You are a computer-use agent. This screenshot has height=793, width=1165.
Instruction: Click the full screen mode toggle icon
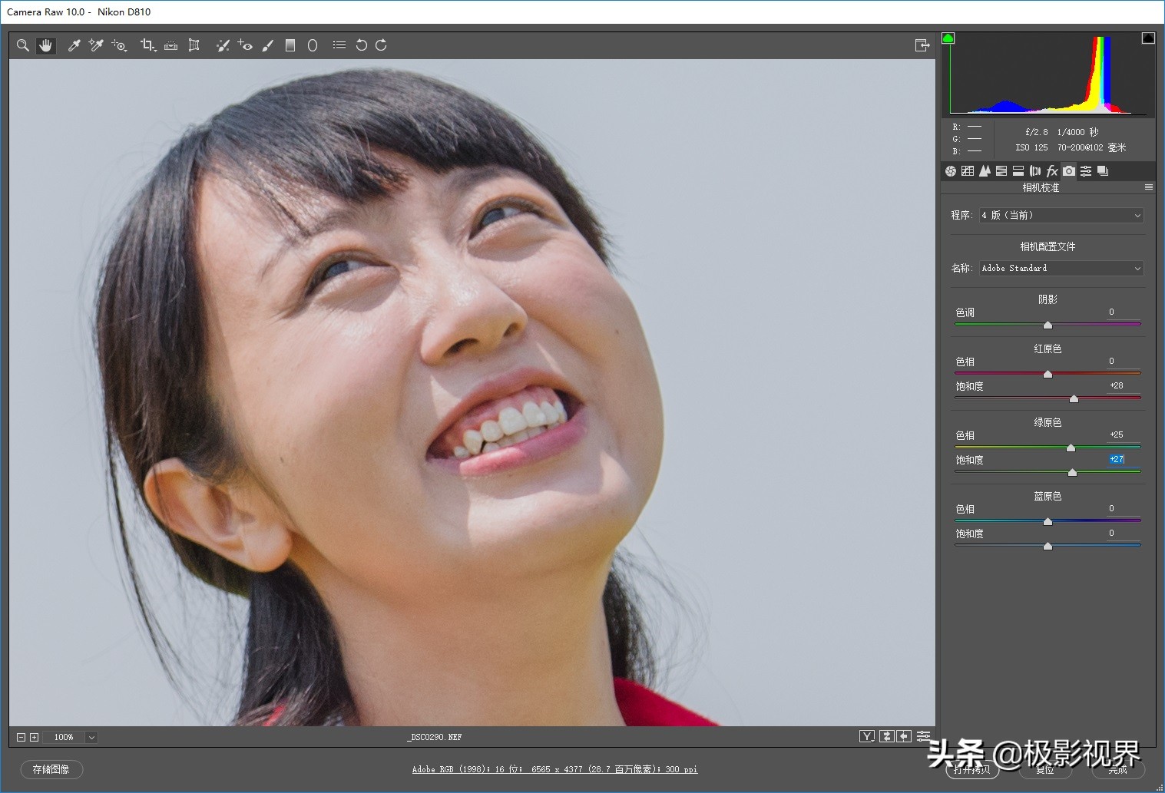922,45
